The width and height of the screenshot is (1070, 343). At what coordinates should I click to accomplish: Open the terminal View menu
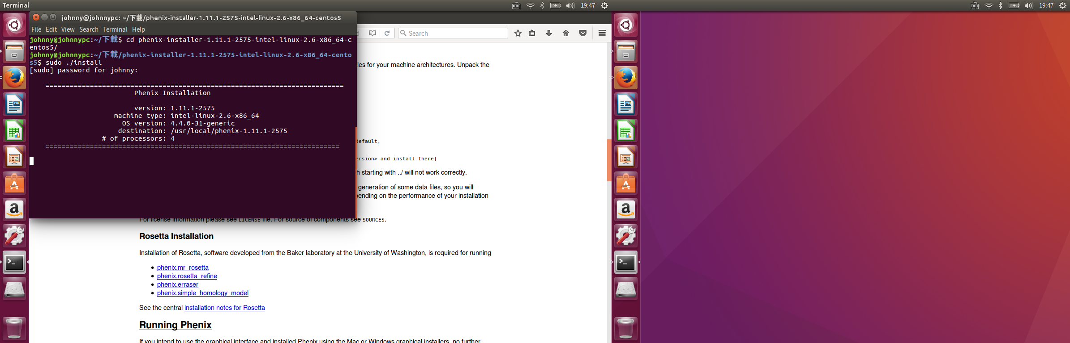[x=68, y=29]
